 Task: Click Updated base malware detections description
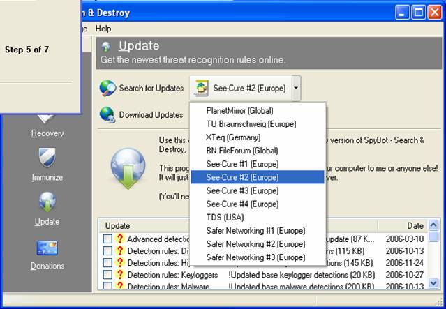pos(302,286)
